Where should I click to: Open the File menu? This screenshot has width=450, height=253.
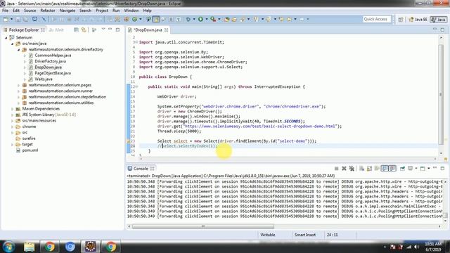click(5, 11)
